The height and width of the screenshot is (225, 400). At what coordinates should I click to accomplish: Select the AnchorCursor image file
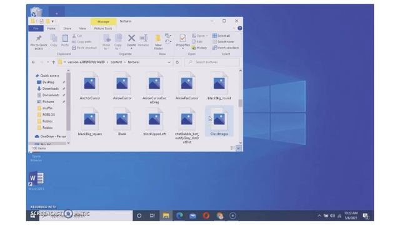coord(90,86)
